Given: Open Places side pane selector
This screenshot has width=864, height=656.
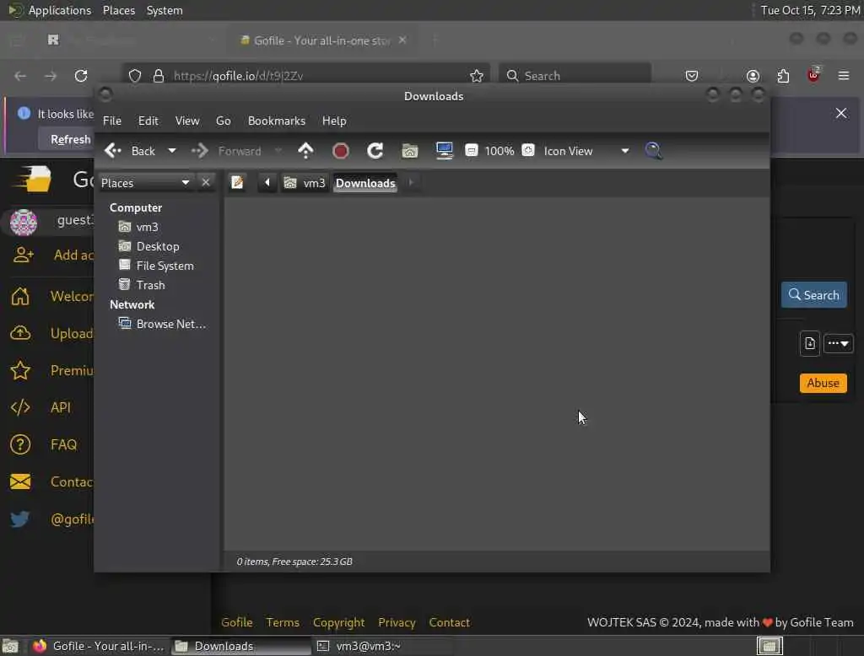Looking at the screenshot, I should (x=145, y=182).
